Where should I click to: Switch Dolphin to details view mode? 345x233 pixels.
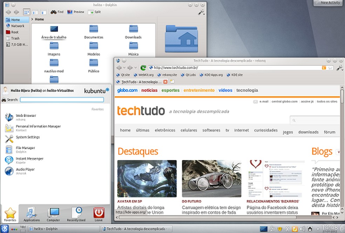click(43, 12)
